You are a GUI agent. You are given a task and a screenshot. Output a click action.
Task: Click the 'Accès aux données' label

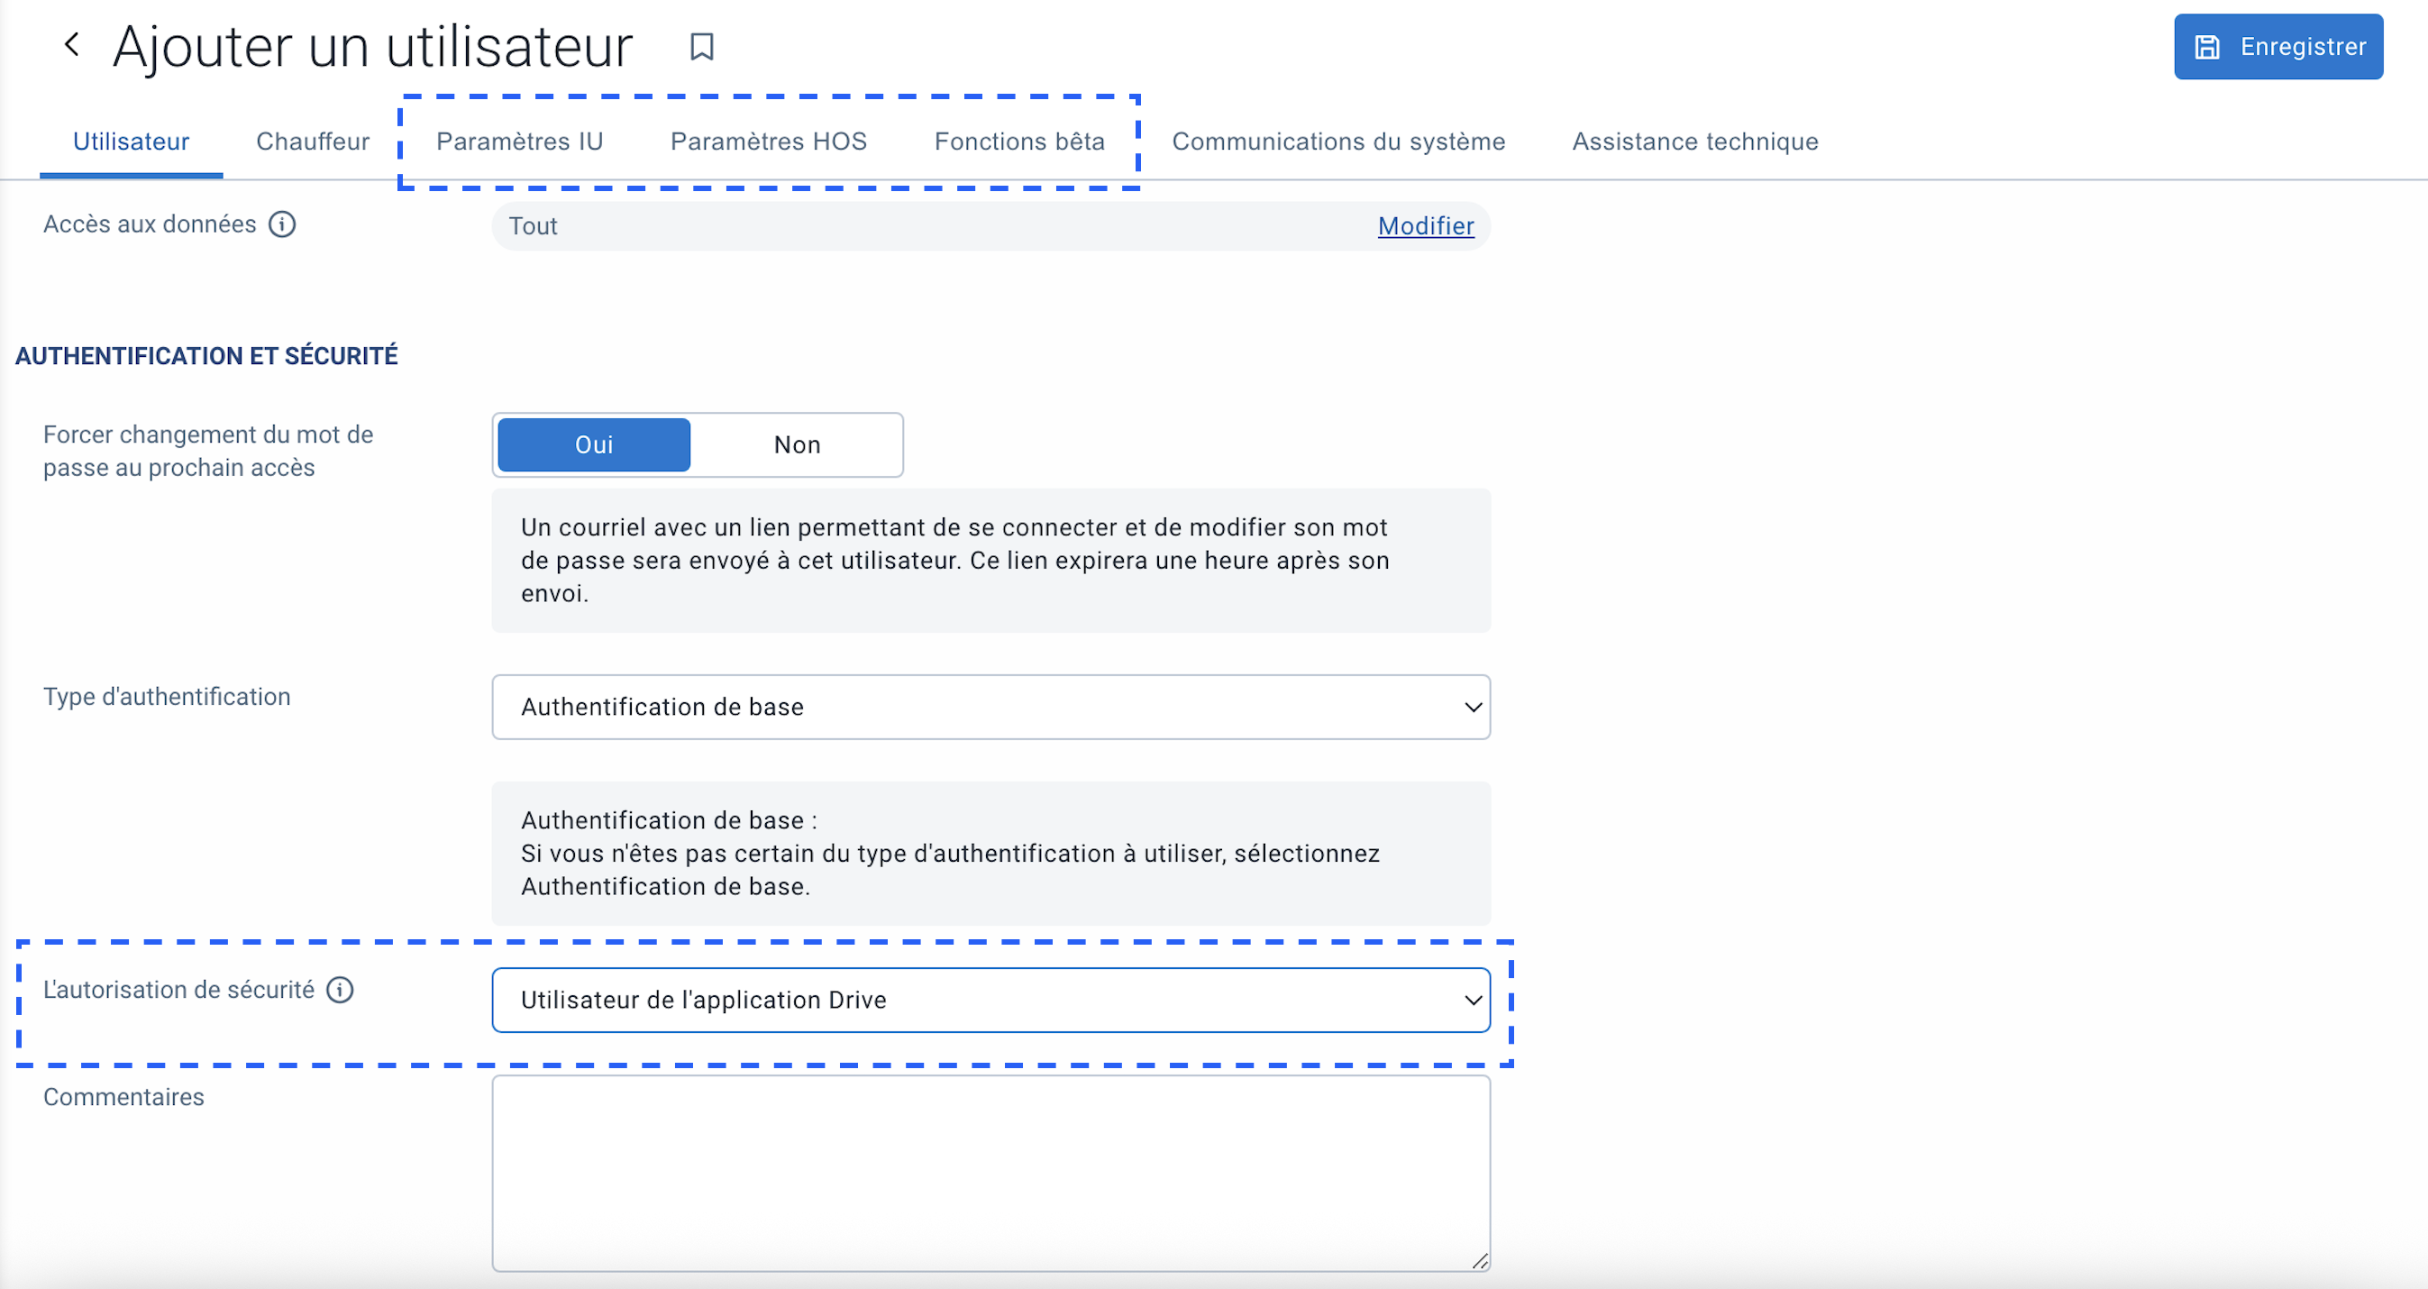click(150, 224)
